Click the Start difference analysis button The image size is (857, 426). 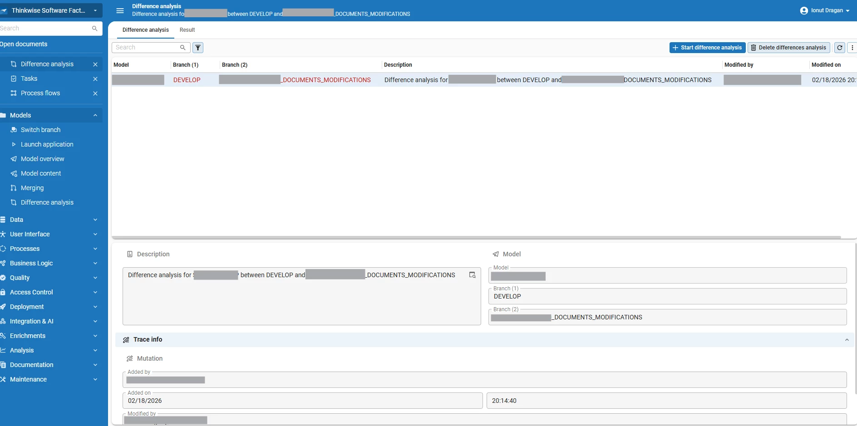click(x=707, y=48)
